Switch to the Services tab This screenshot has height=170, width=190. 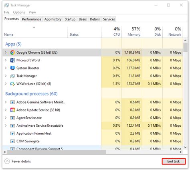click(109, 19)
